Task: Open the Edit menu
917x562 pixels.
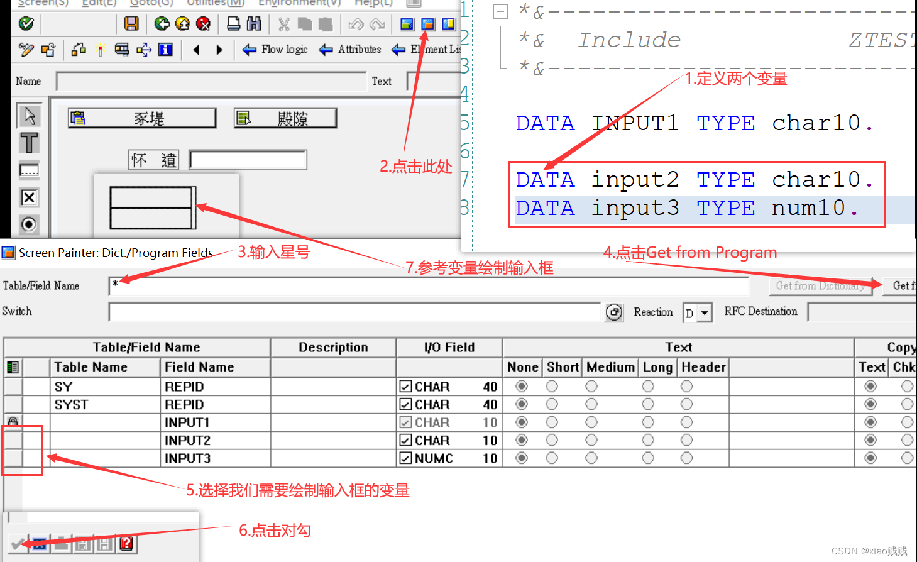Action: pos(99,3)
